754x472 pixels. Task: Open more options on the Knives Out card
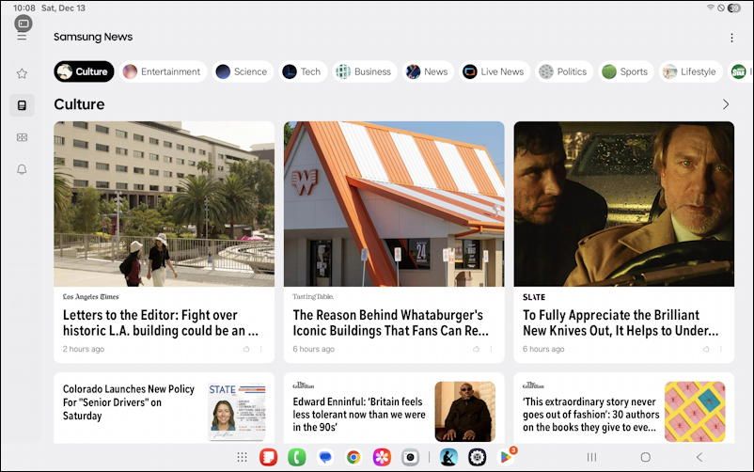721,349
